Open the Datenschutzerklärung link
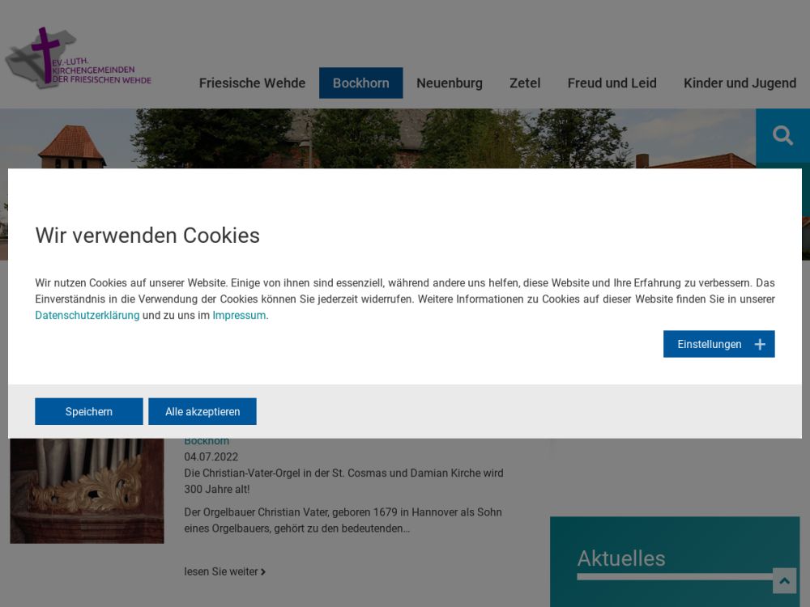The height and width of the screenshot is (607, 810). 87,316
